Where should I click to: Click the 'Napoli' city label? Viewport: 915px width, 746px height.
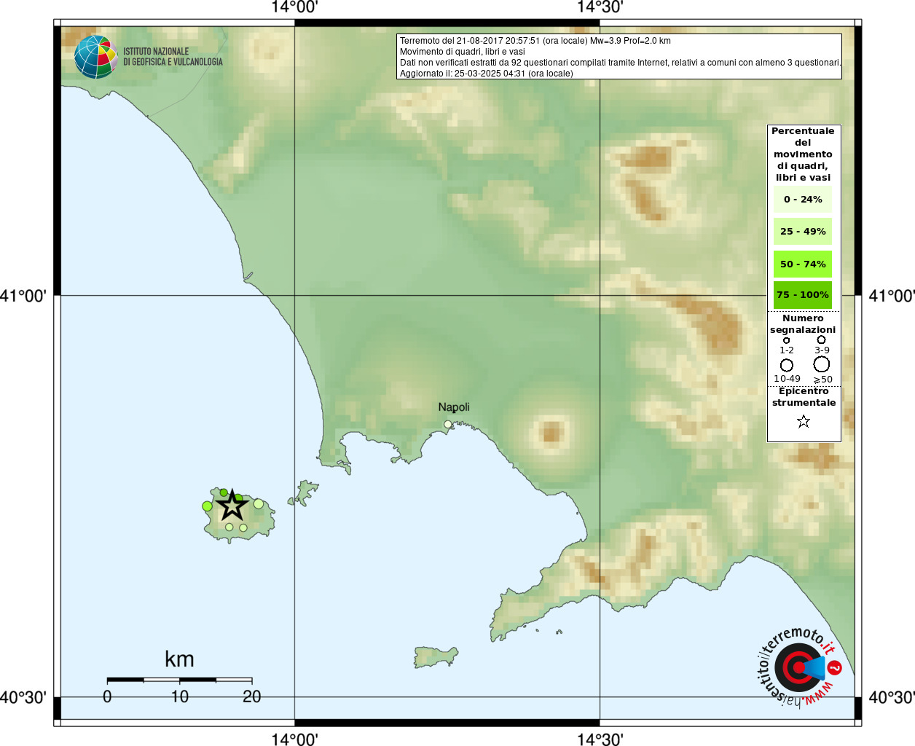[454, 407]
